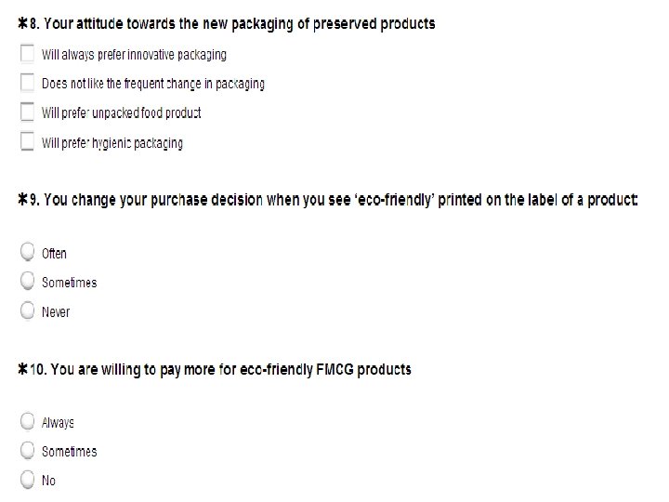Choose the 'Sometimes' radio button under question 10
The image size is (669, 502).
[x=28, y=451]
